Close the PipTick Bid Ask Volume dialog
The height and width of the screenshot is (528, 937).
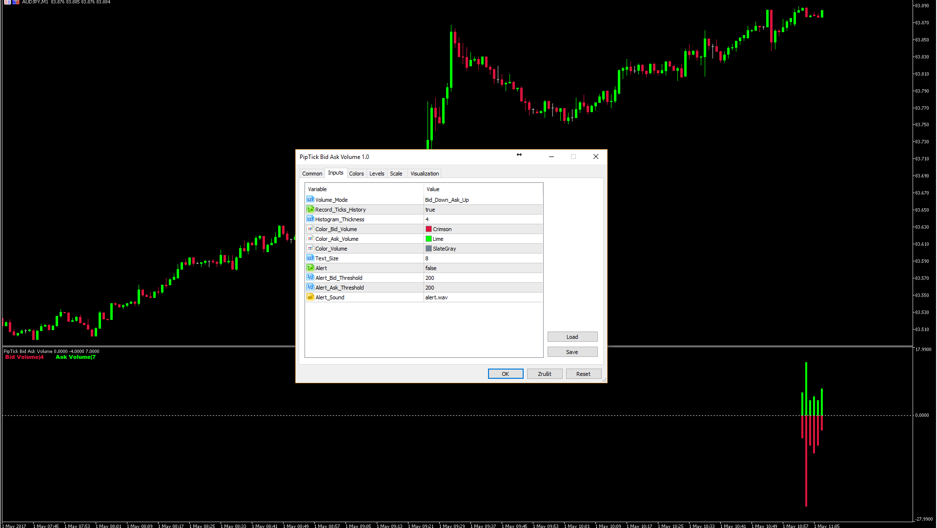tap(596, 156)
